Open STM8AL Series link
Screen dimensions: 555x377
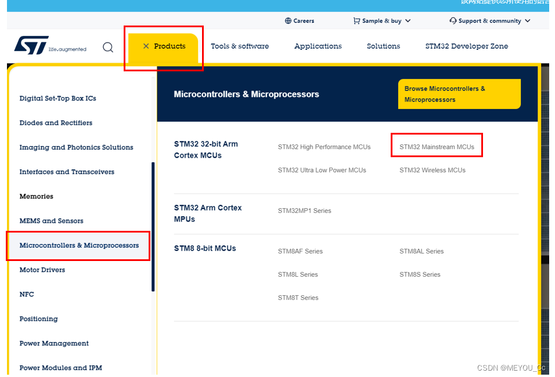tap(421, 251)
